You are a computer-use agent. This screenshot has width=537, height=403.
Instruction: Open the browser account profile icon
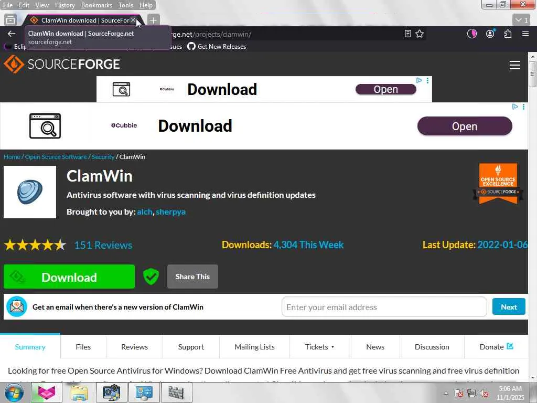[490, 34]
